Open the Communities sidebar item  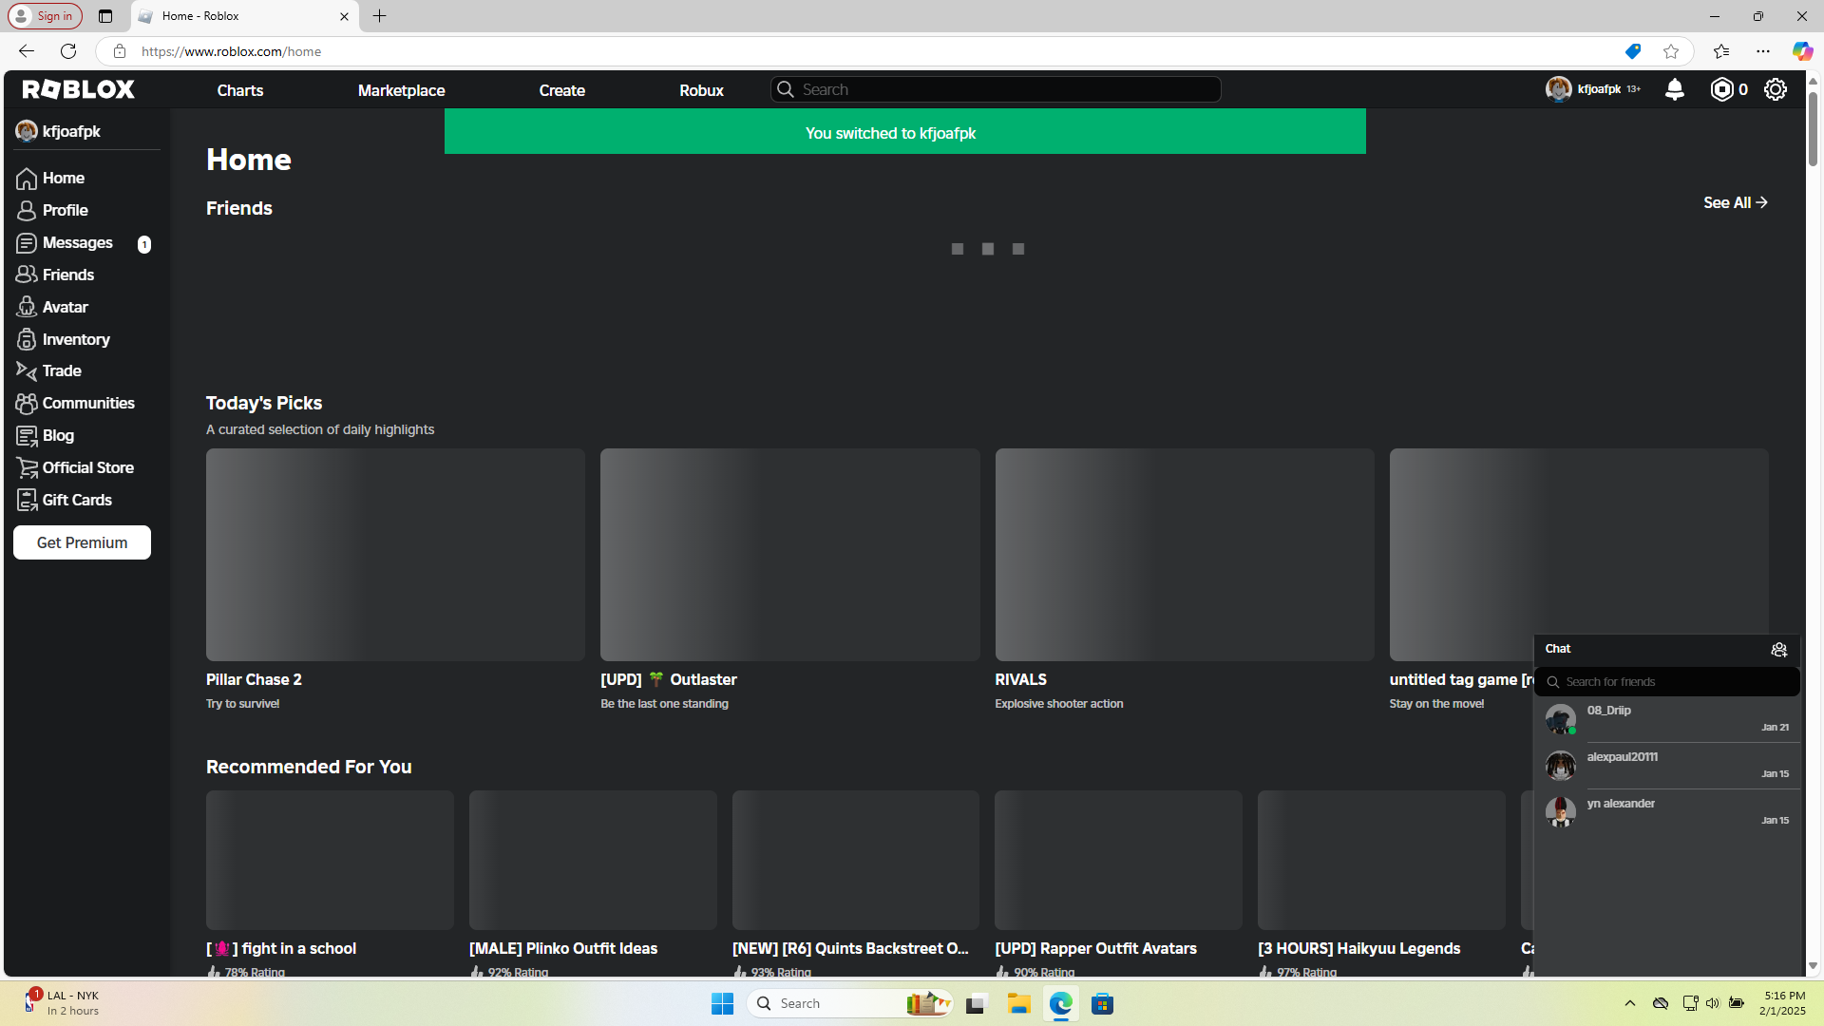coord(87,404)
